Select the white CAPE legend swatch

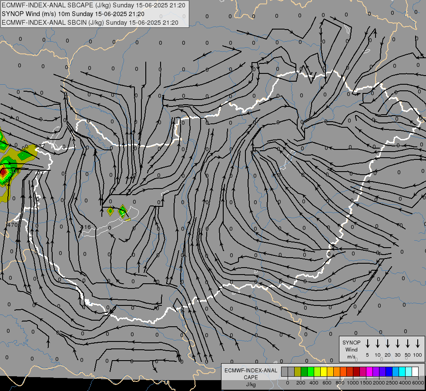(415, 371)
